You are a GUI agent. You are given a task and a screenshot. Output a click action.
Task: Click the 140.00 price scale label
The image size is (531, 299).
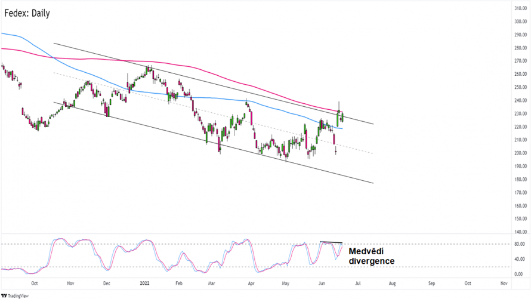(520, 232)
